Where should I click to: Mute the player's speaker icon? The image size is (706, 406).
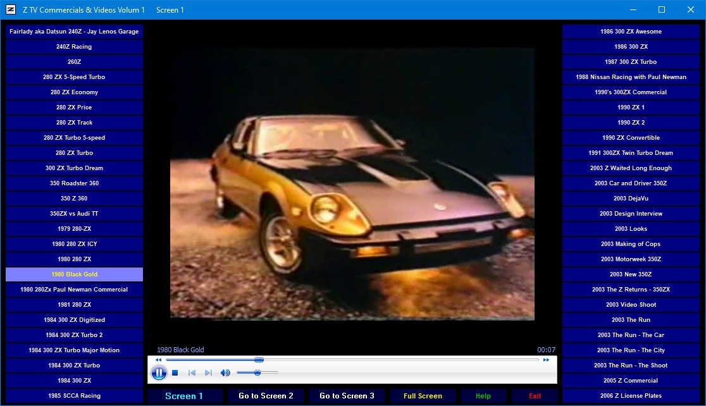(x=225, y=372)
